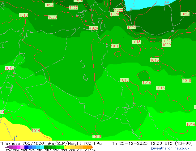
Task: Click the 257 legend value
Action: pyautogui.click(x=9, y=150)
